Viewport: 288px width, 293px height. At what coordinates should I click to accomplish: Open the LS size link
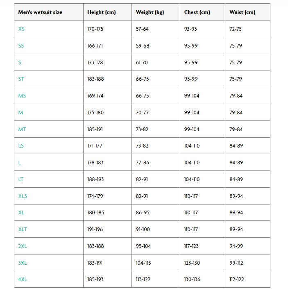(x=21, y=146)
